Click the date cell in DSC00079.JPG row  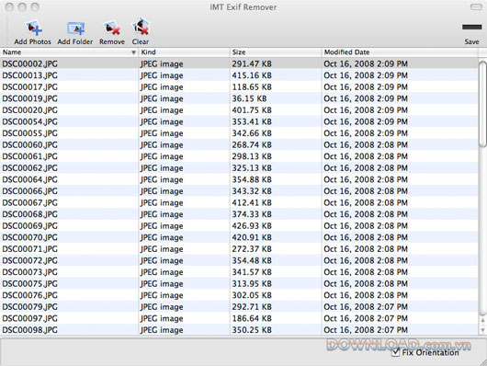point(366,306)
